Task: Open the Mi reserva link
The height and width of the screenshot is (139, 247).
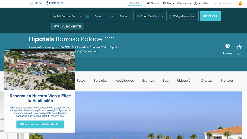Action: point(183,3)
